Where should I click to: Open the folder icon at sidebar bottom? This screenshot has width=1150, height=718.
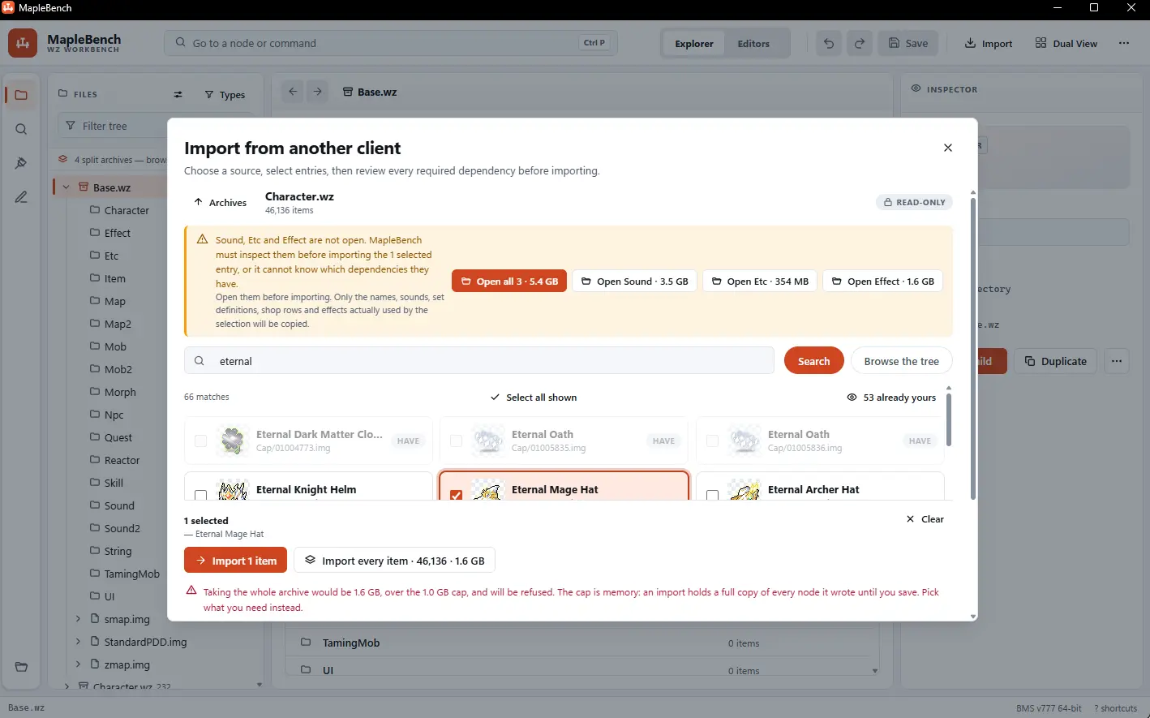[21, 667]
